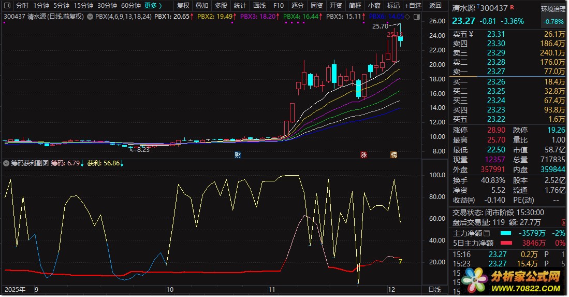Image resolution: width=569 pixels, height=297 pixels.
Task: Switch to 1分钟 chart period
Action: pyautogui.click(x=41, y=6)
